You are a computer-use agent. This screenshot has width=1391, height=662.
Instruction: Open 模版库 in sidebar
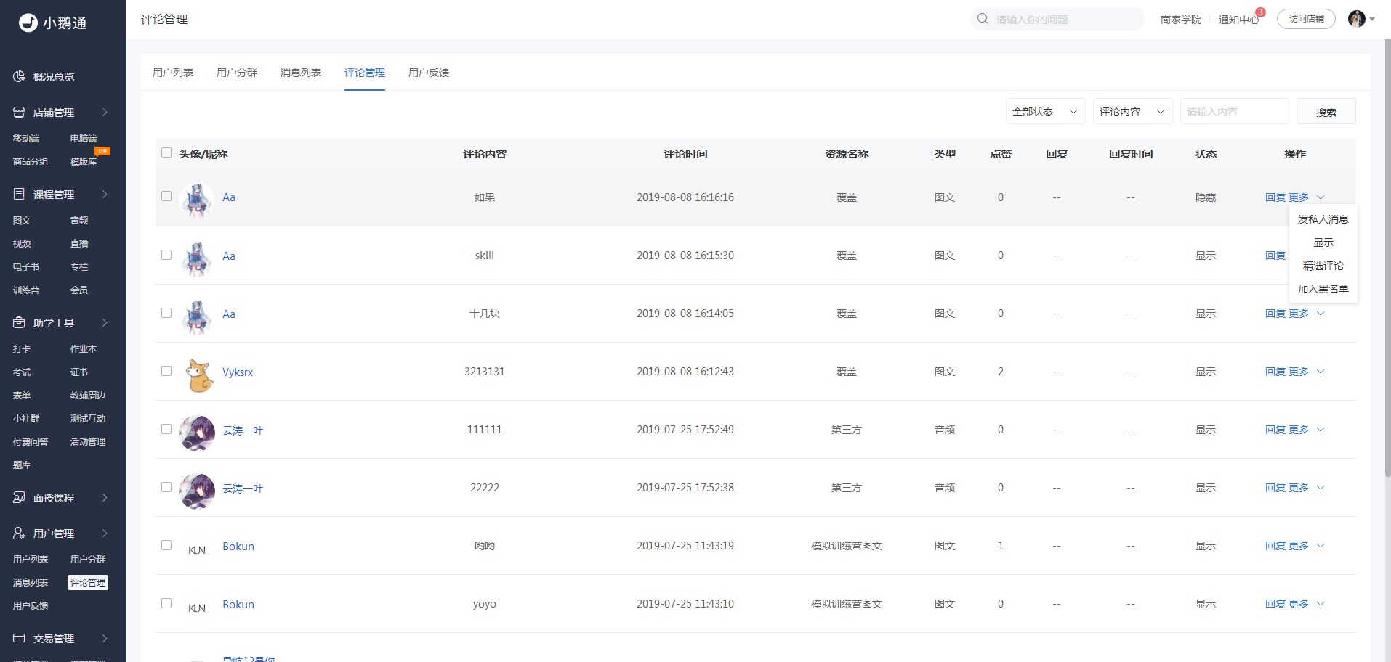pos(84,162)
